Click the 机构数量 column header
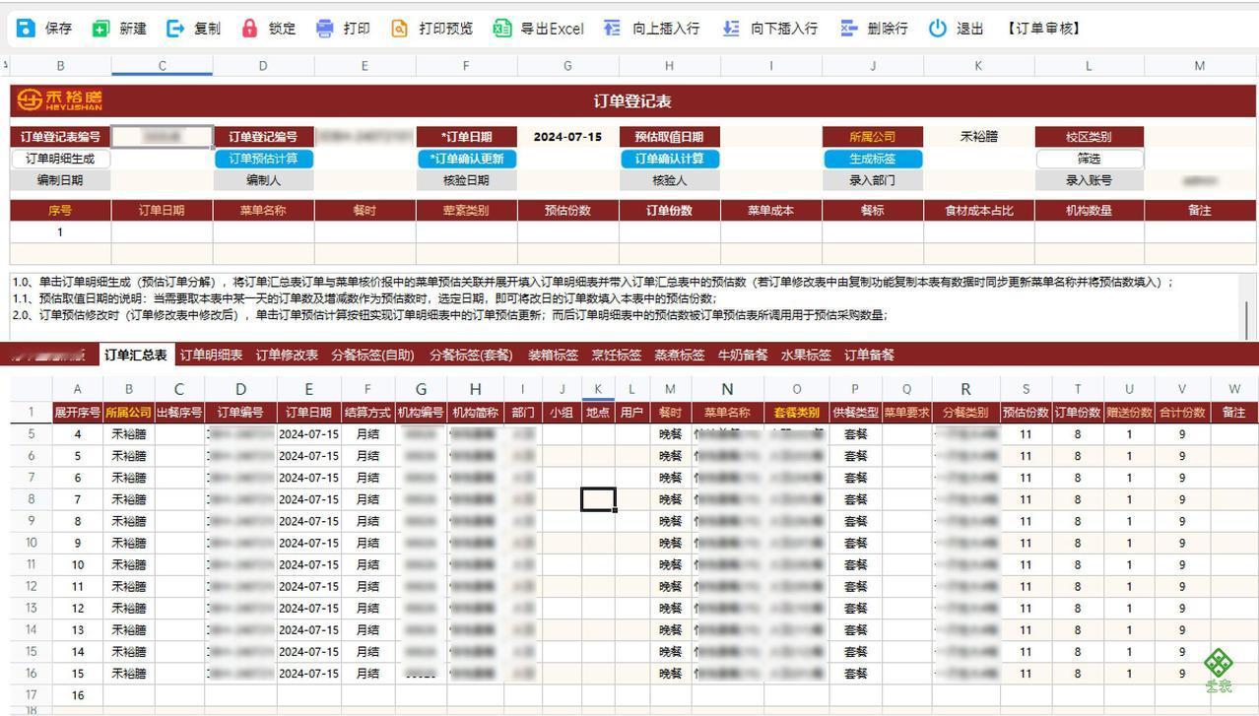1259x716 pixels. coord(1089,211)
